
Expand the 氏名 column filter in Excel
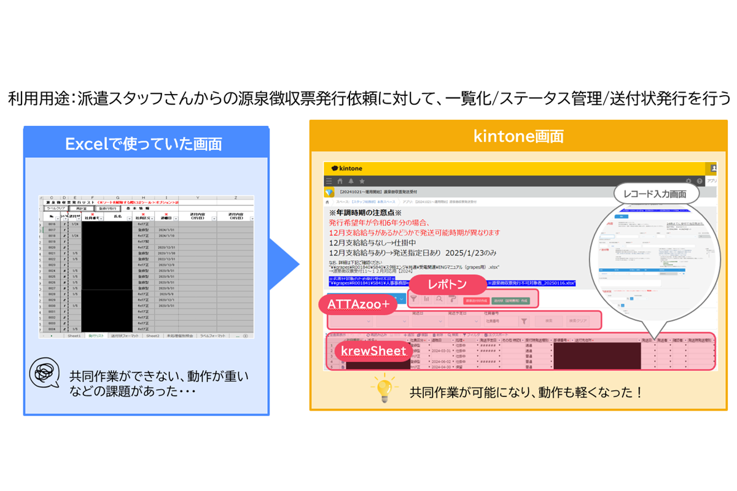pyautogui.click(x=129, y=218)
